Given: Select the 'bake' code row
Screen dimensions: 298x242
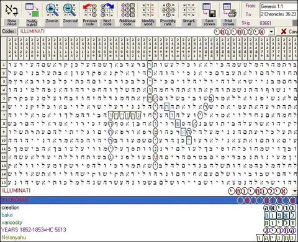Looking at the screenshot, I should point(149,215).
